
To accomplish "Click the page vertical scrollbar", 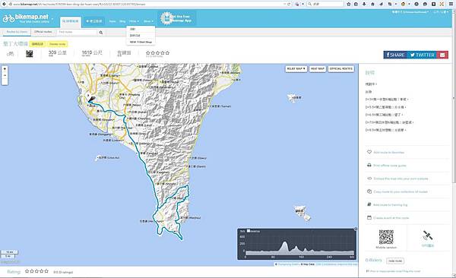I will click(454, 99).
